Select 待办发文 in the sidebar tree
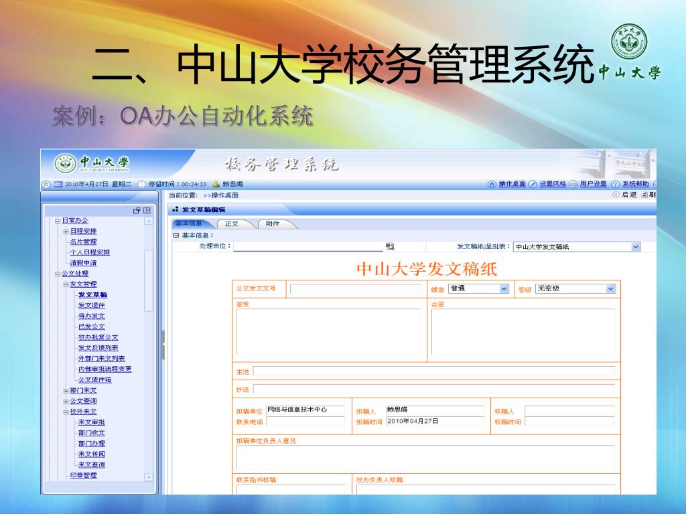Viewport: 686px width, 514px height. click(x=91, y=316)
